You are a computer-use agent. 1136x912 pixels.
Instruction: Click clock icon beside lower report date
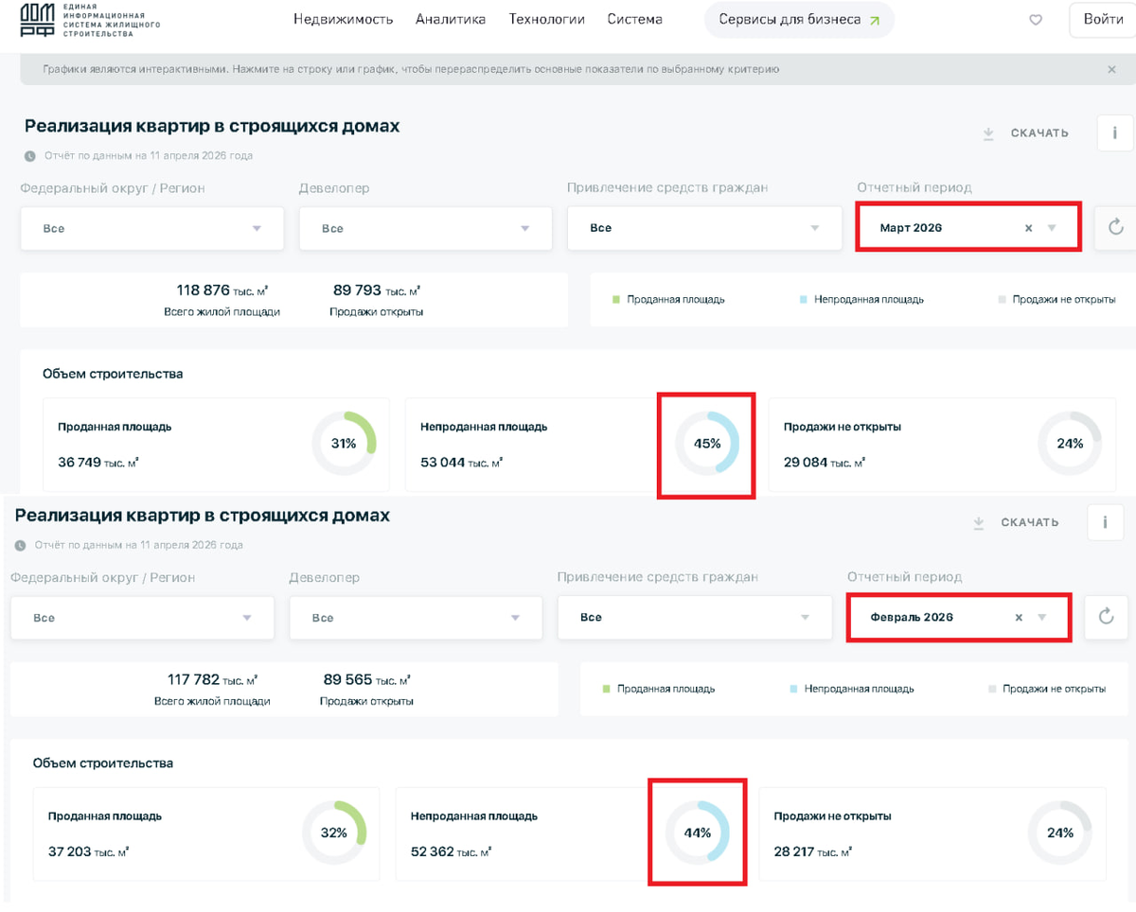20,546
